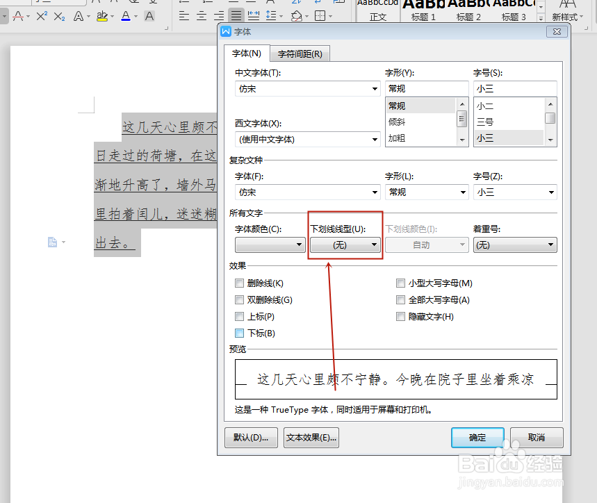Screen dimensions: 597x503
Task: Click the 确定 button
Action: (477, 437)
